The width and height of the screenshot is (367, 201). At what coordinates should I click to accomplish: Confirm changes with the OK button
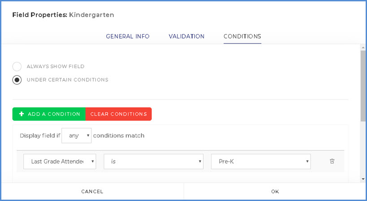275,192
